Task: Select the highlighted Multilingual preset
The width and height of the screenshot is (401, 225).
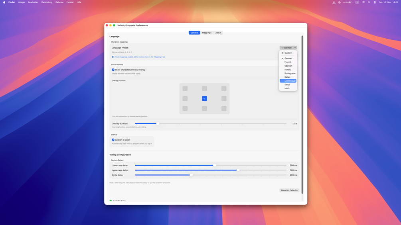Action: (288, 81)
